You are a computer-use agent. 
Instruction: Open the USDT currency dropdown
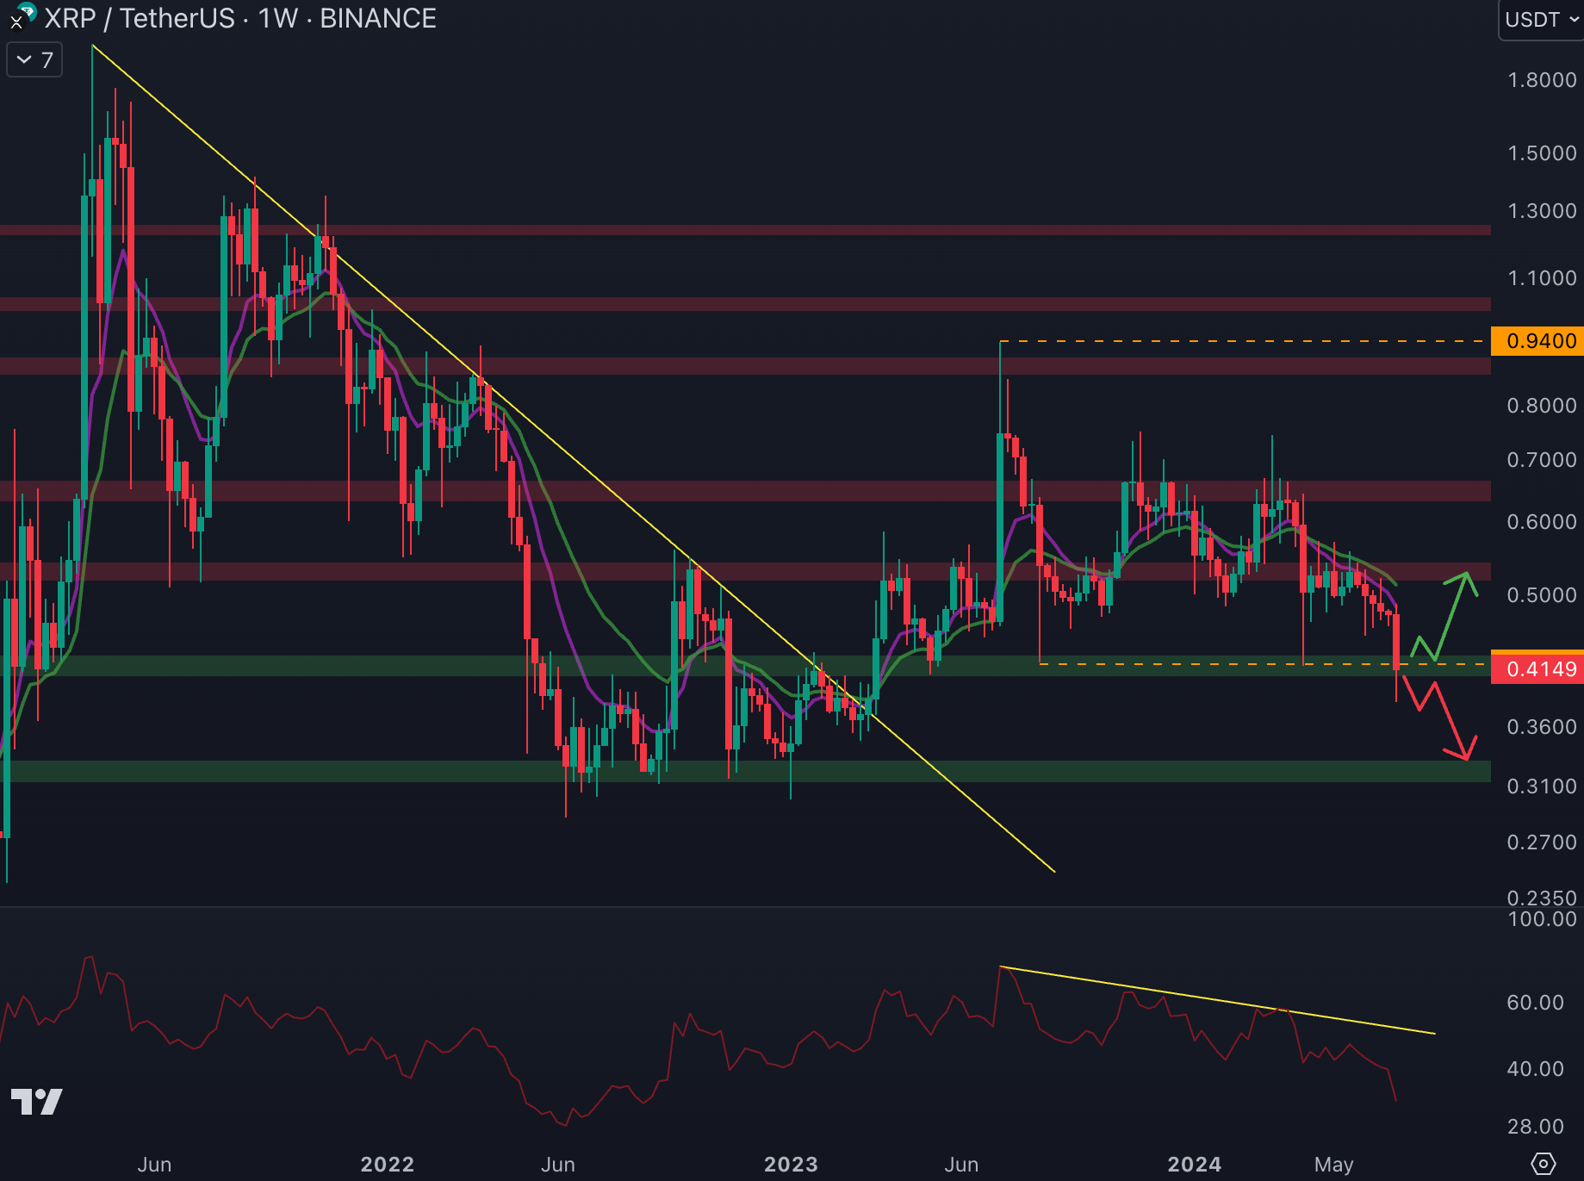[x=1541, y=19]
